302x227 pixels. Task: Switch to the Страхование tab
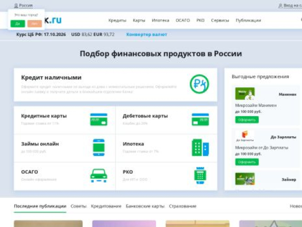click(x=183, y=206)
